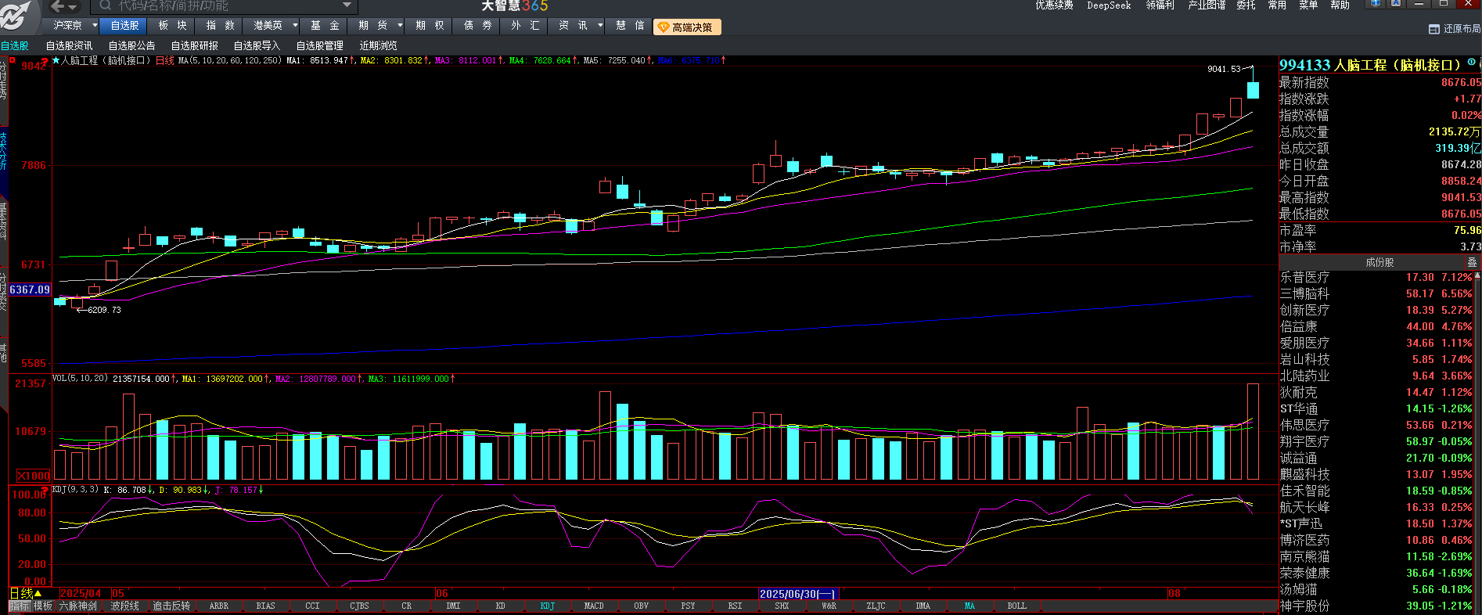The width and height of the screenshot is (1482, 615).
Task: Open the 沪深京 market dropdown arrow
Action: [95, 26]
